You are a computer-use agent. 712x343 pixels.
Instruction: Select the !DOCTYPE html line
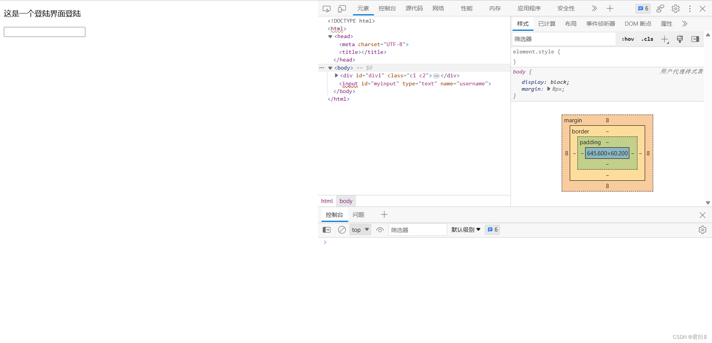click(x=351, y=21)
